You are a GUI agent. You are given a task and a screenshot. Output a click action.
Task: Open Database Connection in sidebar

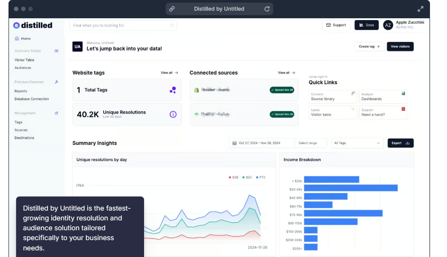pyautogui.click(x=32, y=99)
